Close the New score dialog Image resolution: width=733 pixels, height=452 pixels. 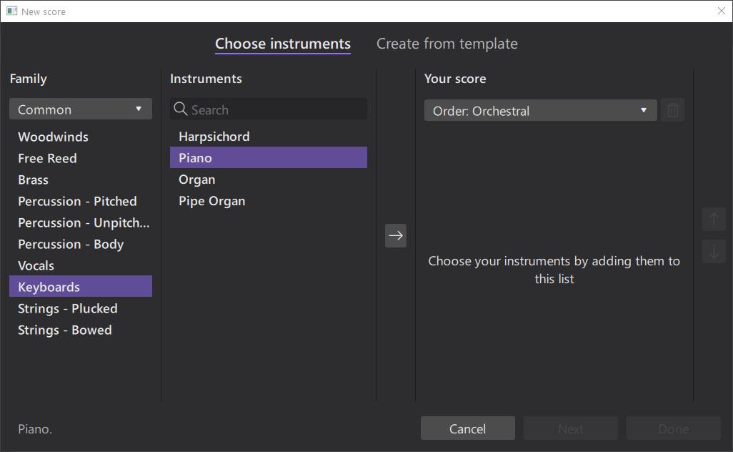pos(721,11)
